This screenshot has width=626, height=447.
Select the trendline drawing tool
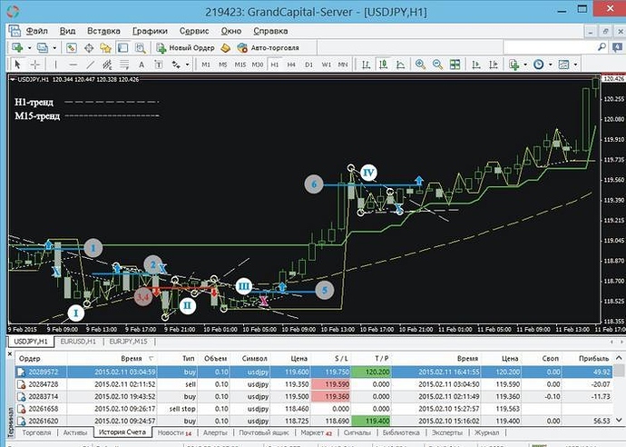[91, 65]
